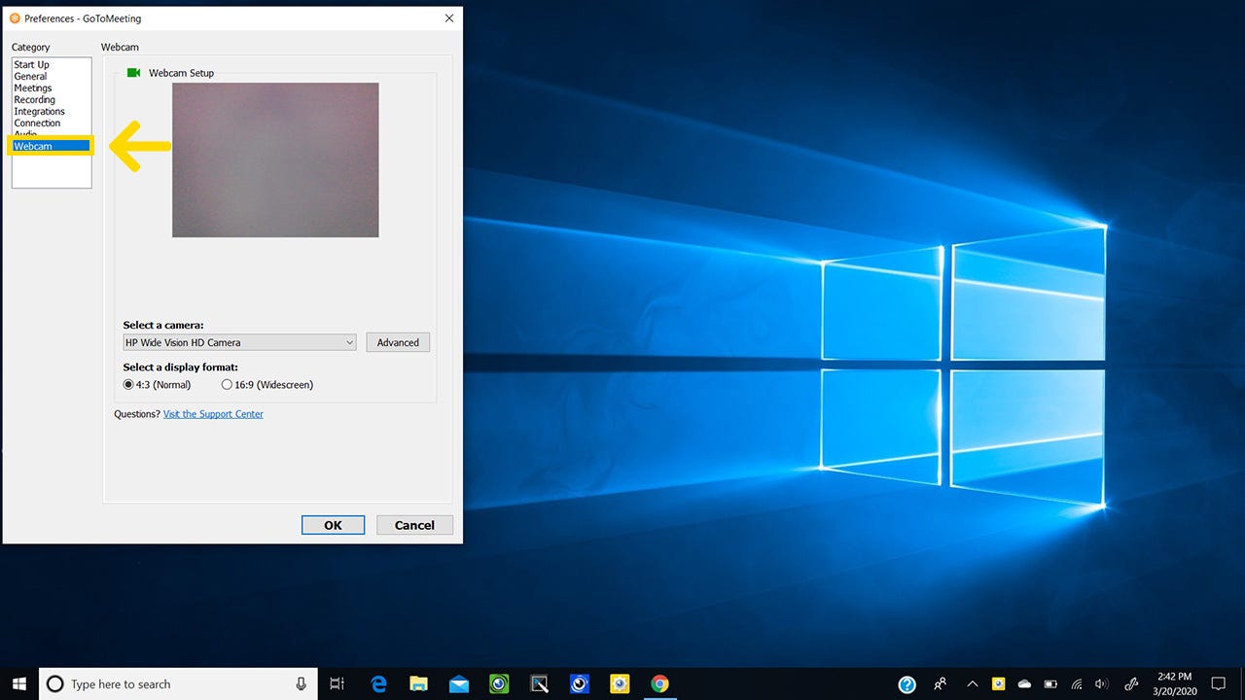This screenshot has width=1245, height=700.
Task: Click the Cortana circle icon in search box
Action: coord(55,684)
